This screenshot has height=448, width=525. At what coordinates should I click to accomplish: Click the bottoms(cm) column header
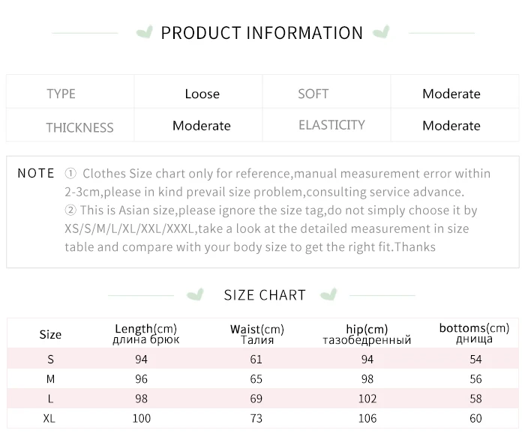point(474,333)
